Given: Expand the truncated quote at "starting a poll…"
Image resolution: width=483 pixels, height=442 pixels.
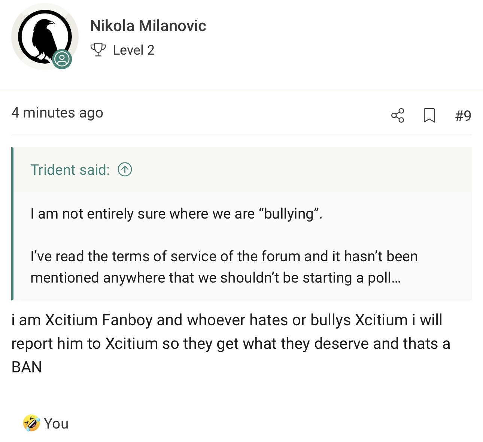Looking at the screenshot, I should tap(391, 278).
